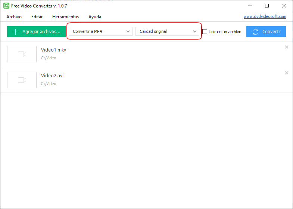Open the Editar menu
This screenshot has width=293, height=209.
(x=37, y=17)
